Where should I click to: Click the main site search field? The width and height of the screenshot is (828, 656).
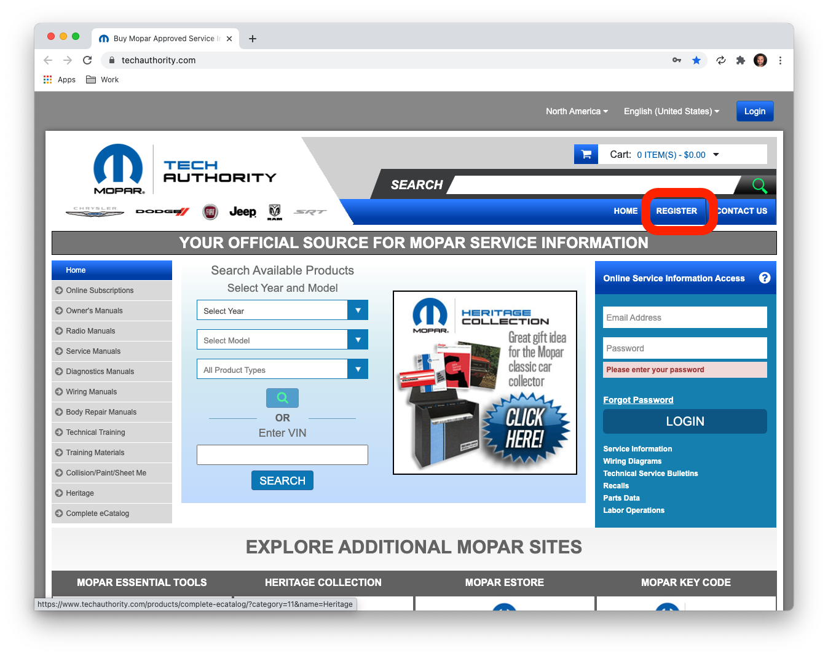pyautogui.click(x=594, y=185)
